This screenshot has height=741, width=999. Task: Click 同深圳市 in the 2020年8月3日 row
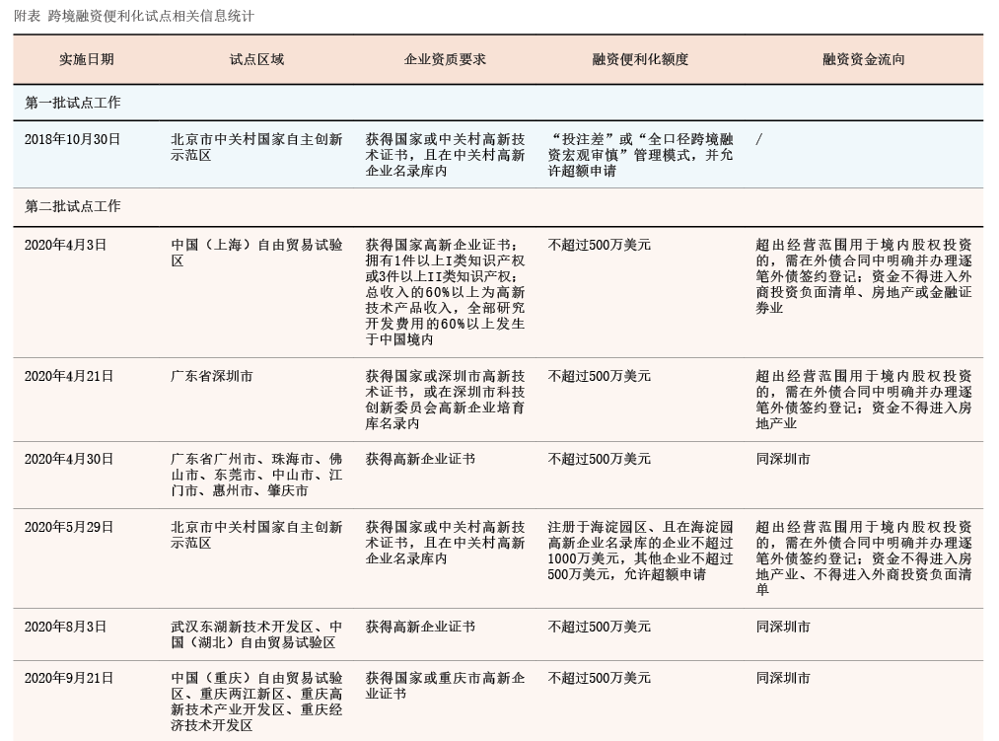[x=783, y=627]
